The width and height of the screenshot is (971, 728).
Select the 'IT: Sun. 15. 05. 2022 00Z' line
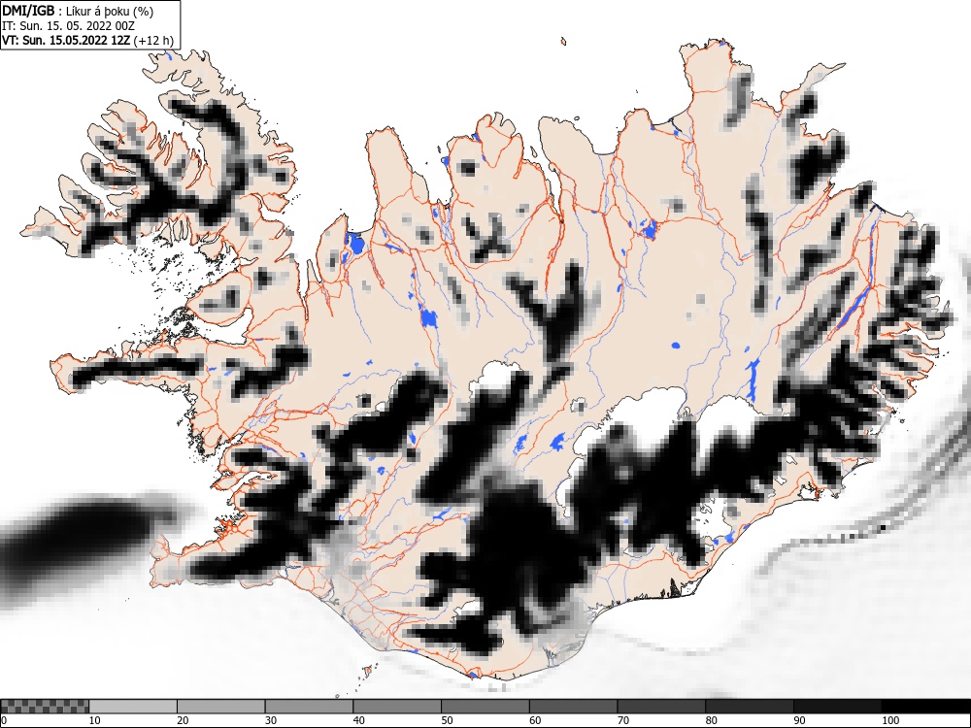pos(68,26)
